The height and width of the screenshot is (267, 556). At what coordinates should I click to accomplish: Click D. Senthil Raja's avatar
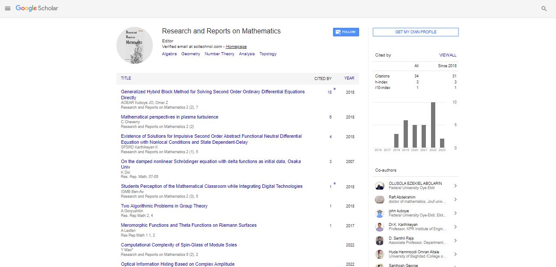pos(380,240)
